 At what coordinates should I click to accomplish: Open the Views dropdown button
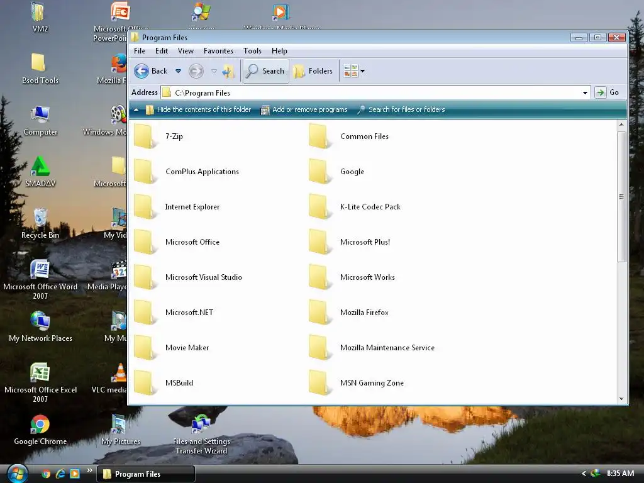coord(354,71)
